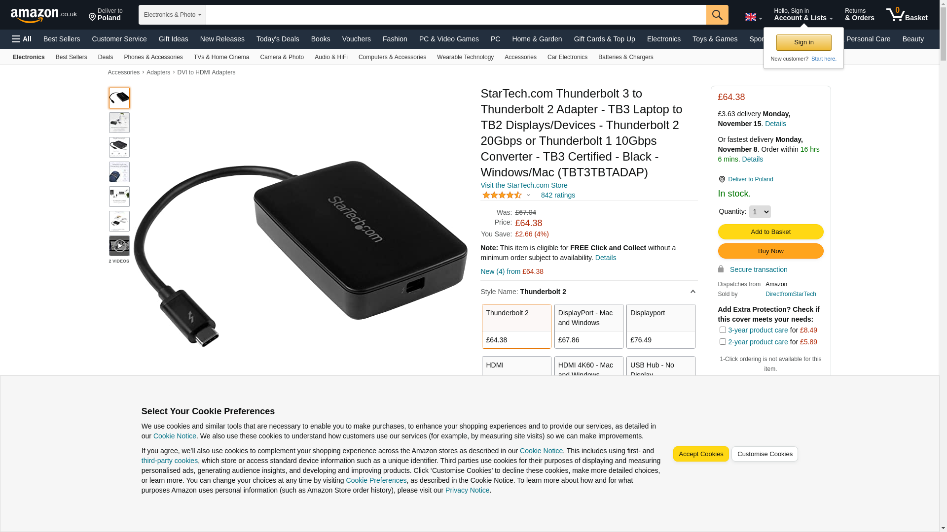Viewport: 947px width, 532px height.
Task: Collapse the Style Name options chevron
Action: tap(692, 292)
